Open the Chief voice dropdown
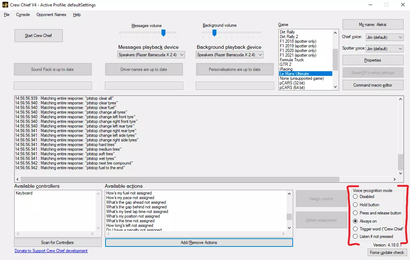Image resolution: width=410 pixels, height=260 pixels. pos(384,37)
